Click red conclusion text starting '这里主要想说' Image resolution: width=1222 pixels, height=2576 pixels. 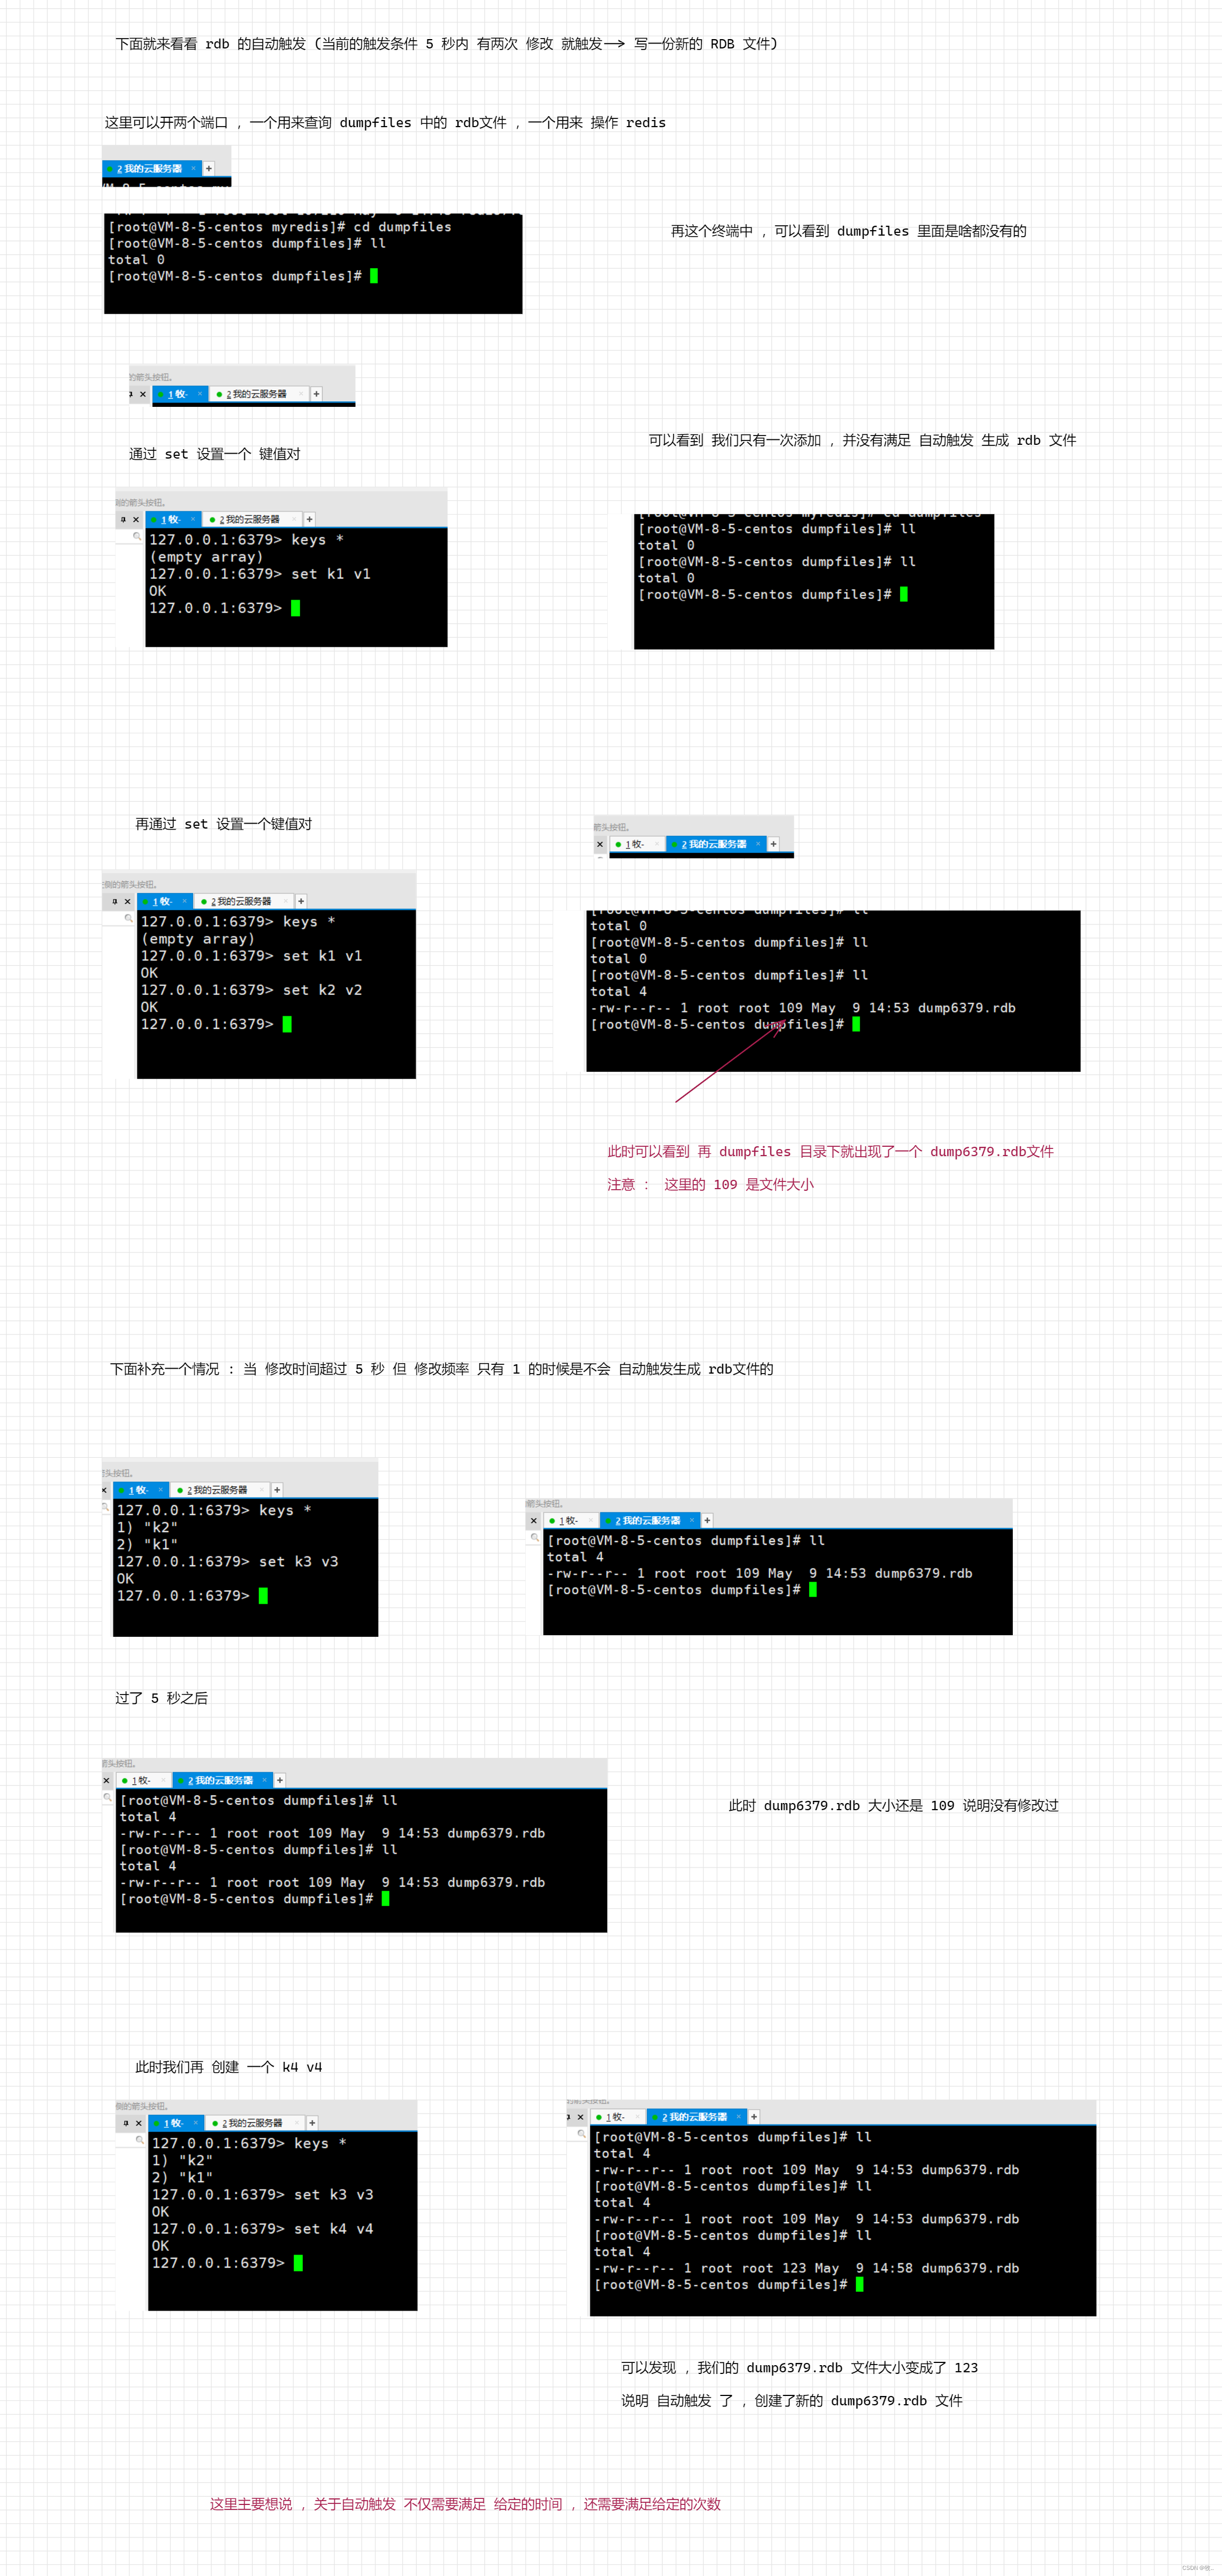465,2503
